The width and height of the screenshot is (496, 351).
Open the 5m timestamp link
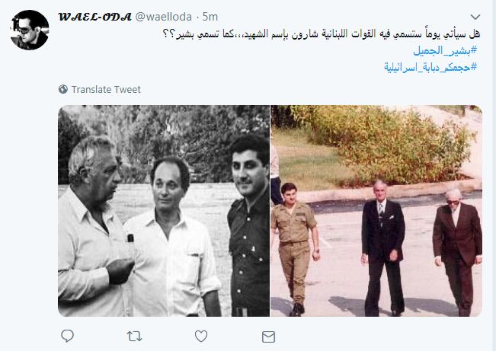coord(210,17)
